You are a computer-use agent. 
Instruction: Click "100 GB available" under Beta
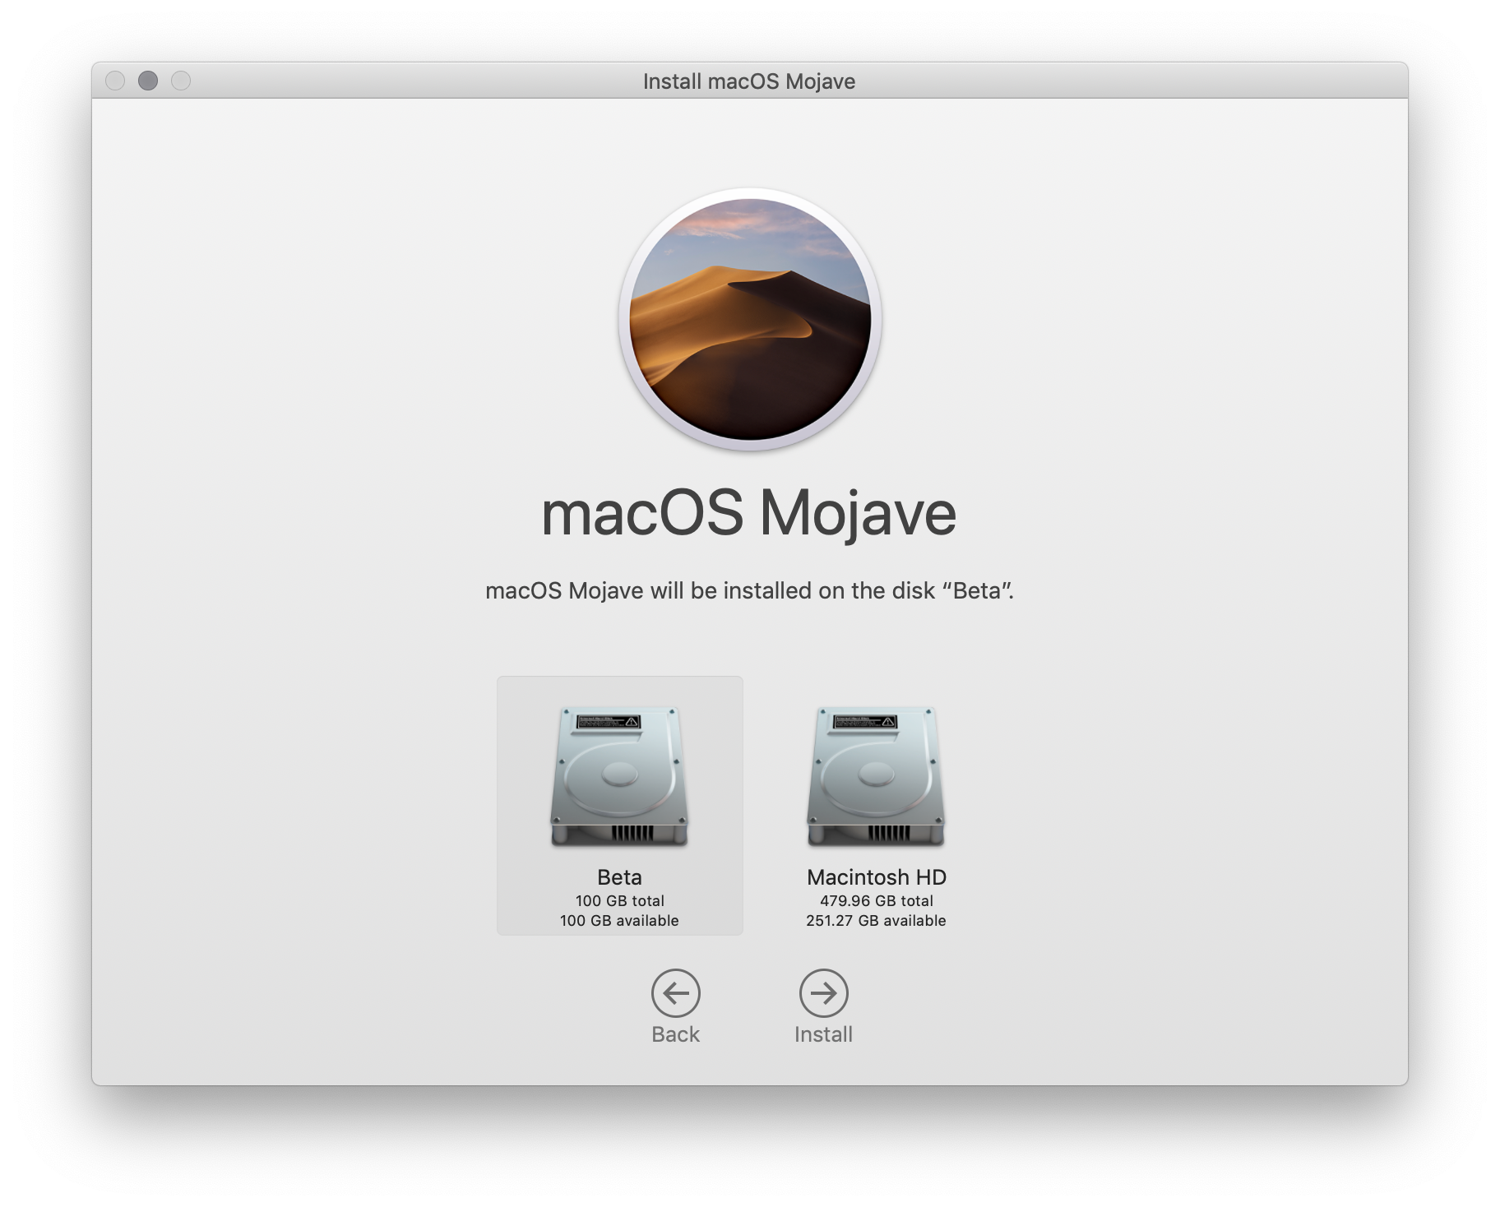click(620, 921)
